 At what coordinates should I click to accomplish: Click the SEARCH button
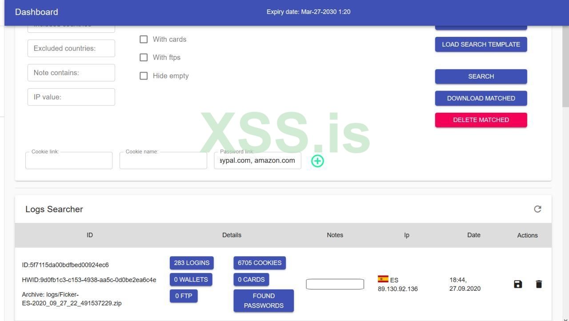[481, 76]
